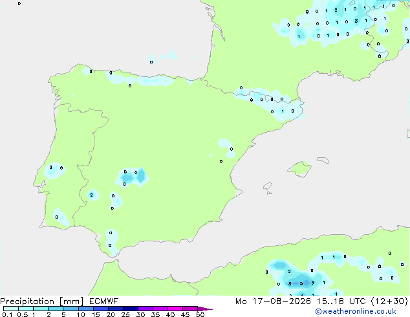Click the 0.1–0.5 mm palest legend swatch
Image resolution: width=410 pixels, height=317 pixels.
pyautogui.click(x=11, y=309)
